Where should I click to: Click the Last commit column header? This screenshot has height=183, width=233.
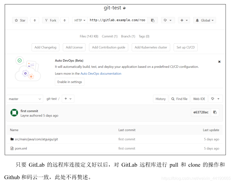click(127, 130)
